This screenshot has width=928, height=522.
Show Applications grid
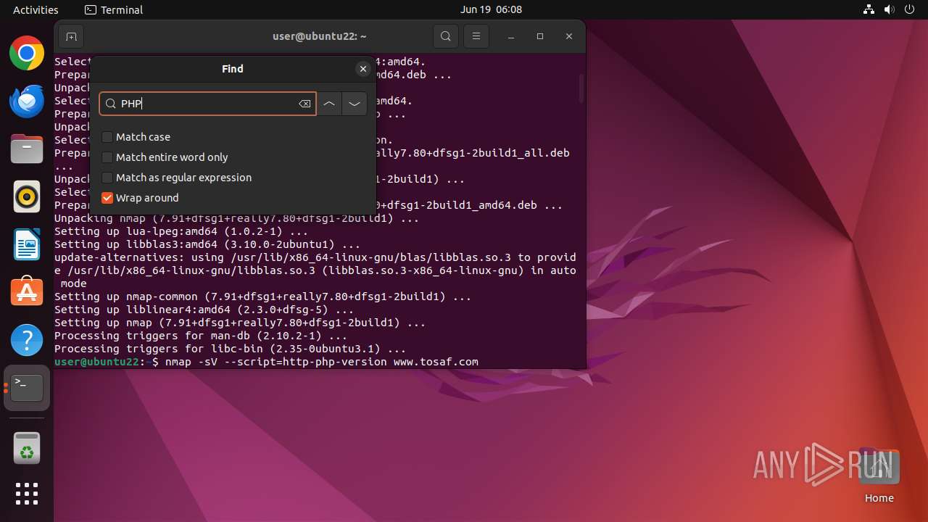(27, 494)
